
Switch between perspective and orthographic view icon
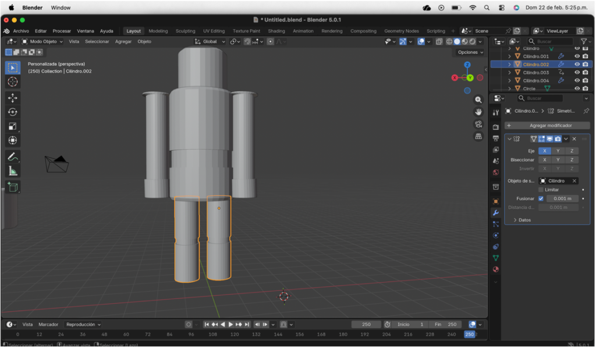pyautogui.click(x=478, y=136)
